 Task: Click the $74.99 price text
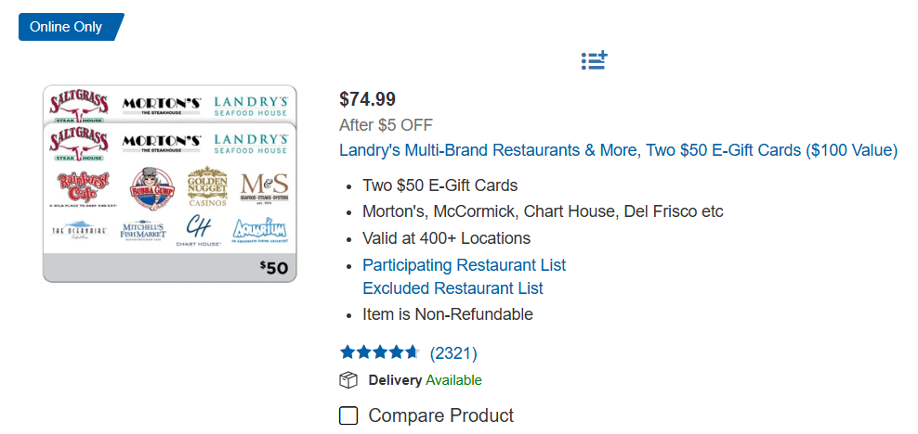[x=367, y=99]
